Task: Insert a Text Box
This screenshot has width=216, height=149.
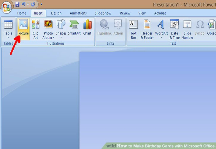Action: click(133, 29)
